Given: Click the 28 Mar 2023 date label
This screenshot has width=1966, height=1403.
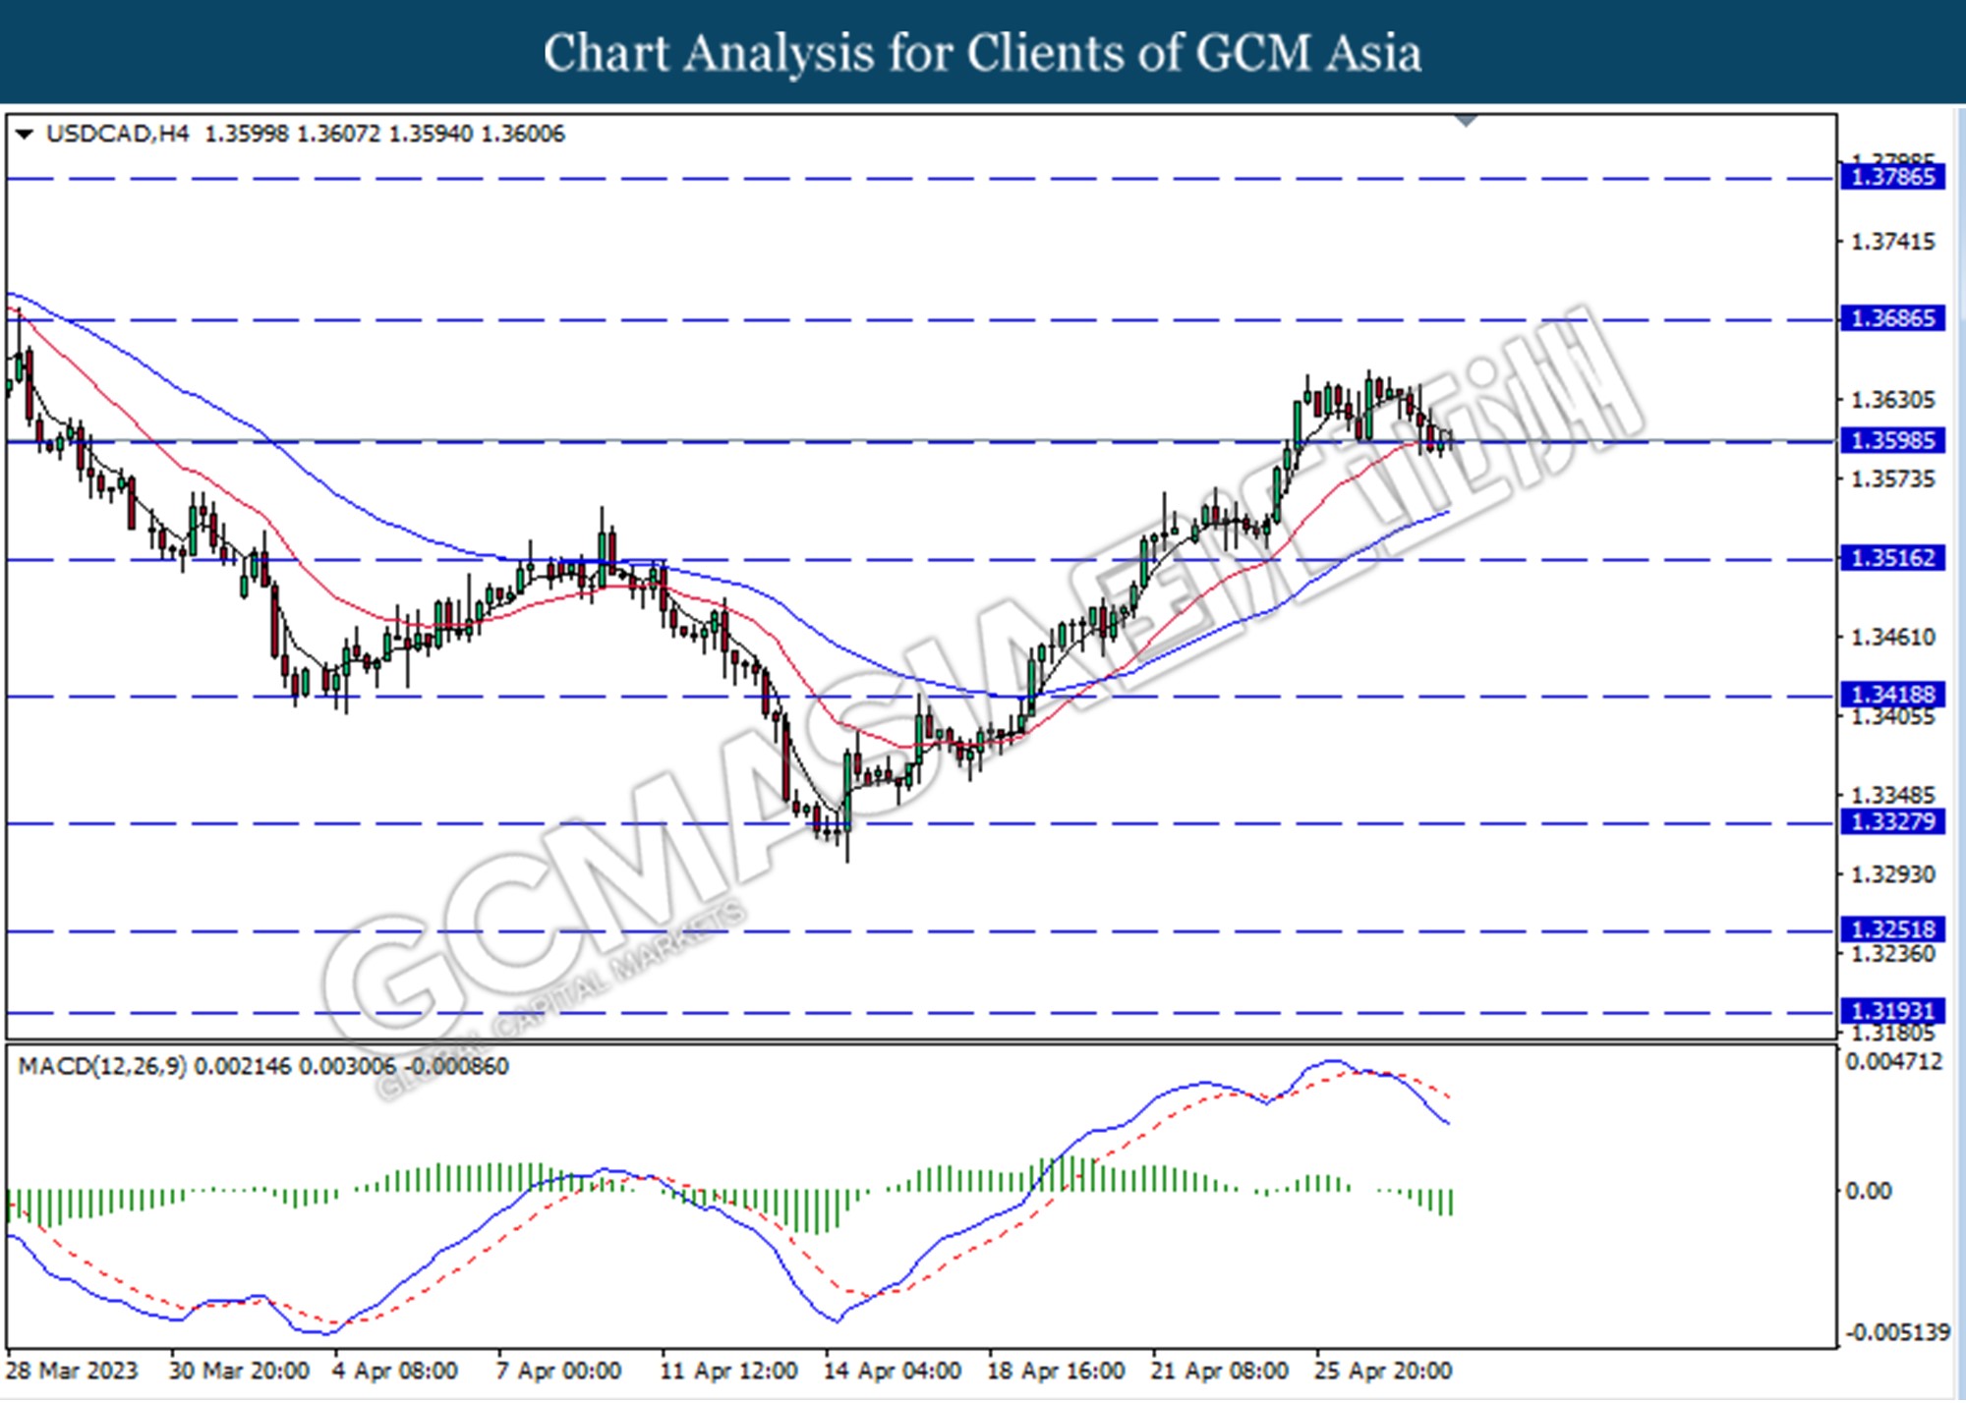Looking at the screenshot, I should click(72, 1372).
